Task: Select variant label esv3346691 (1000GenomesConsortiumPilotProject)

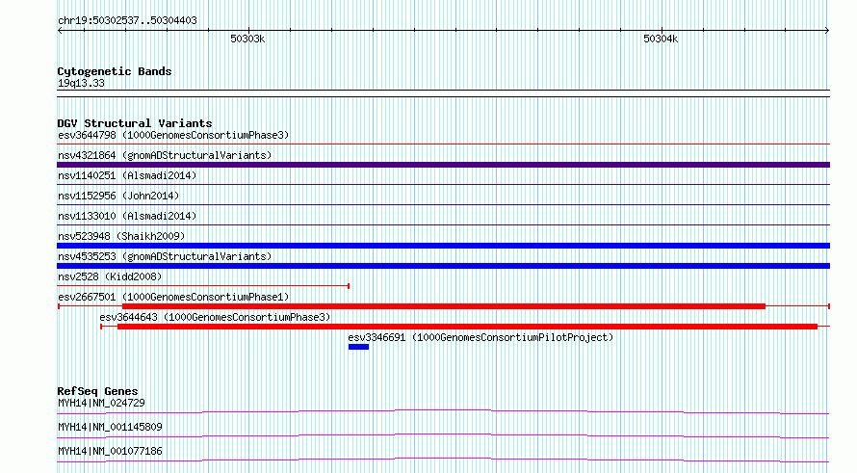Action: click(x=480, y=337)
